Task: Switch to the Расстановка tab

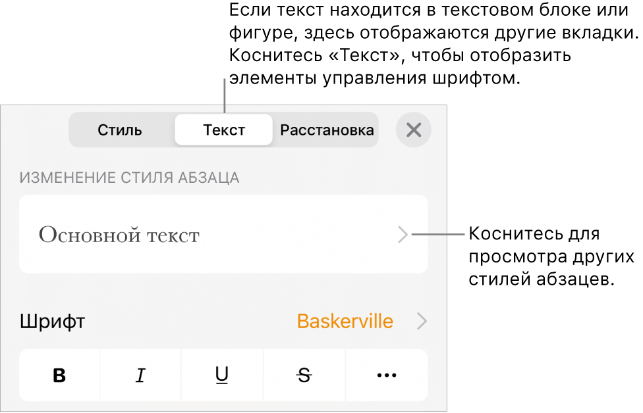Action: coord(326,130)
